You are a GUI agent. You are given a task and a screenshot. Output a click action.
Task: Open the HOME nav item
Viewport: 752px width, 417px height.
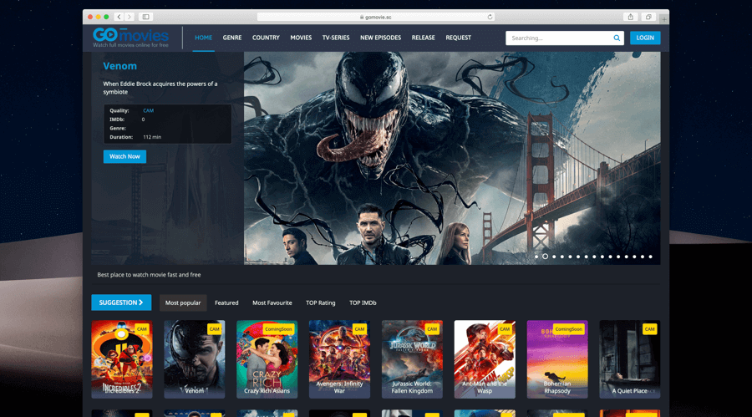[x=203, y=38]
